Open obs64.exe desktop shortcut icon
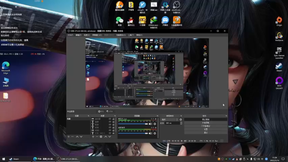This screenshot has height=162, width=288. [x=176, y=7]
